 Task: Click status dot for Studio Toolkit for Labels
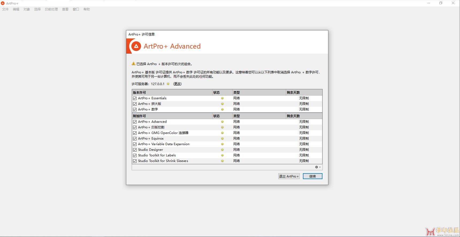tap(222, 155)
